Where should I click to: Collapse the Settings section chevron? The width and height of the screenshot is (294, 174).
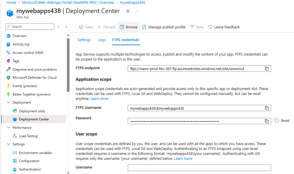pos(8,144)
